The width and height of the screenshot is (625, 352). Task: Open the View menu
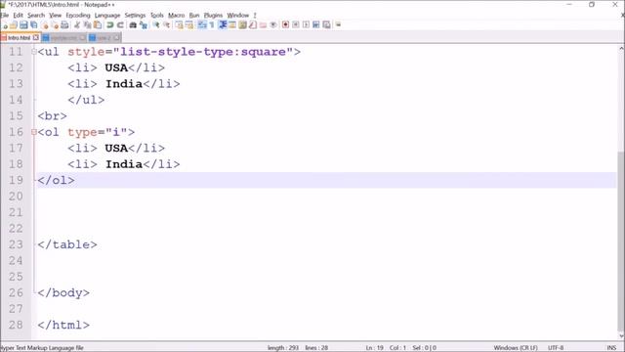(55, 16)
